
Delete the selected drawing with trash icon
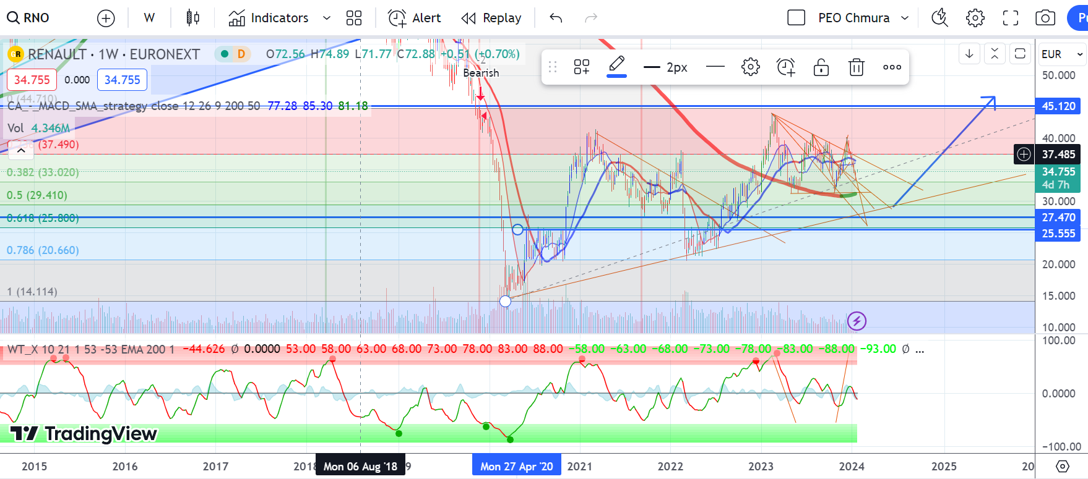pos(857,67)
